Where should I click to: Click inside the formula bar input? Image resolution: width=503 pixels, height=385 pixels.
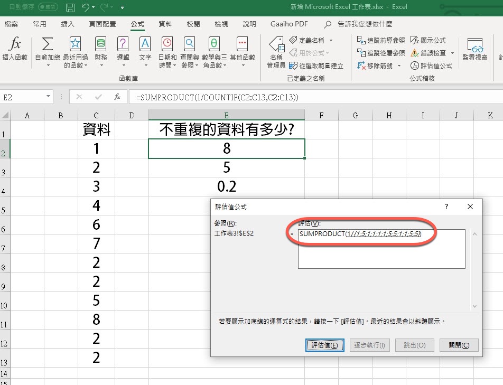317,97
